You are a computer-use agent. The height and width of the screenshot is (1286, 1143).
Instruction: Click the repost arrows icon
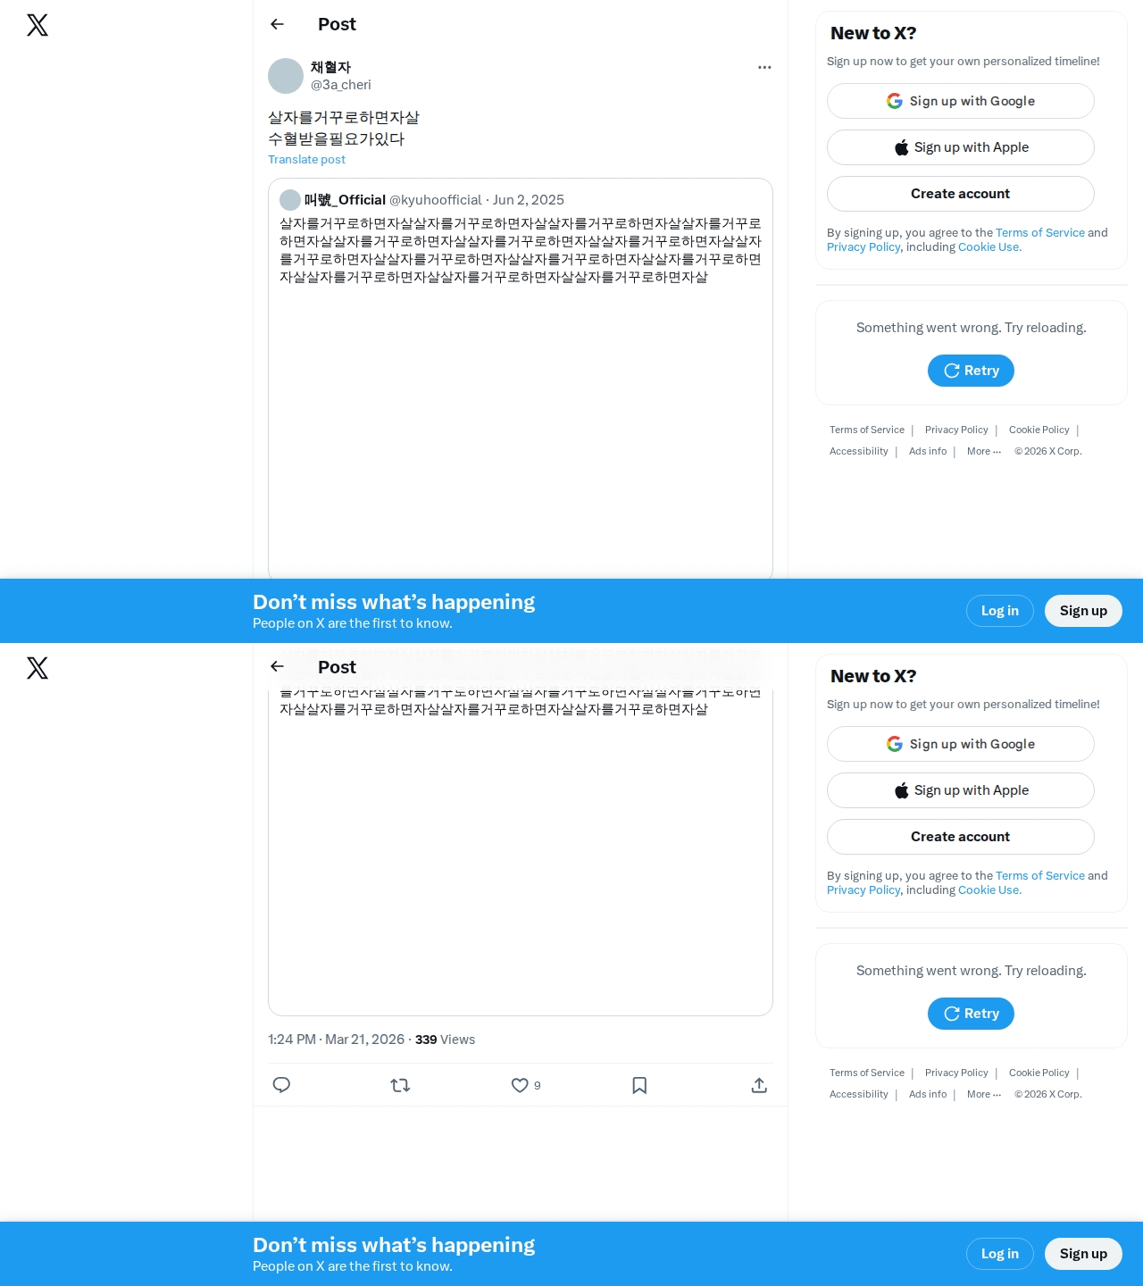click(x=400, y=1085)
